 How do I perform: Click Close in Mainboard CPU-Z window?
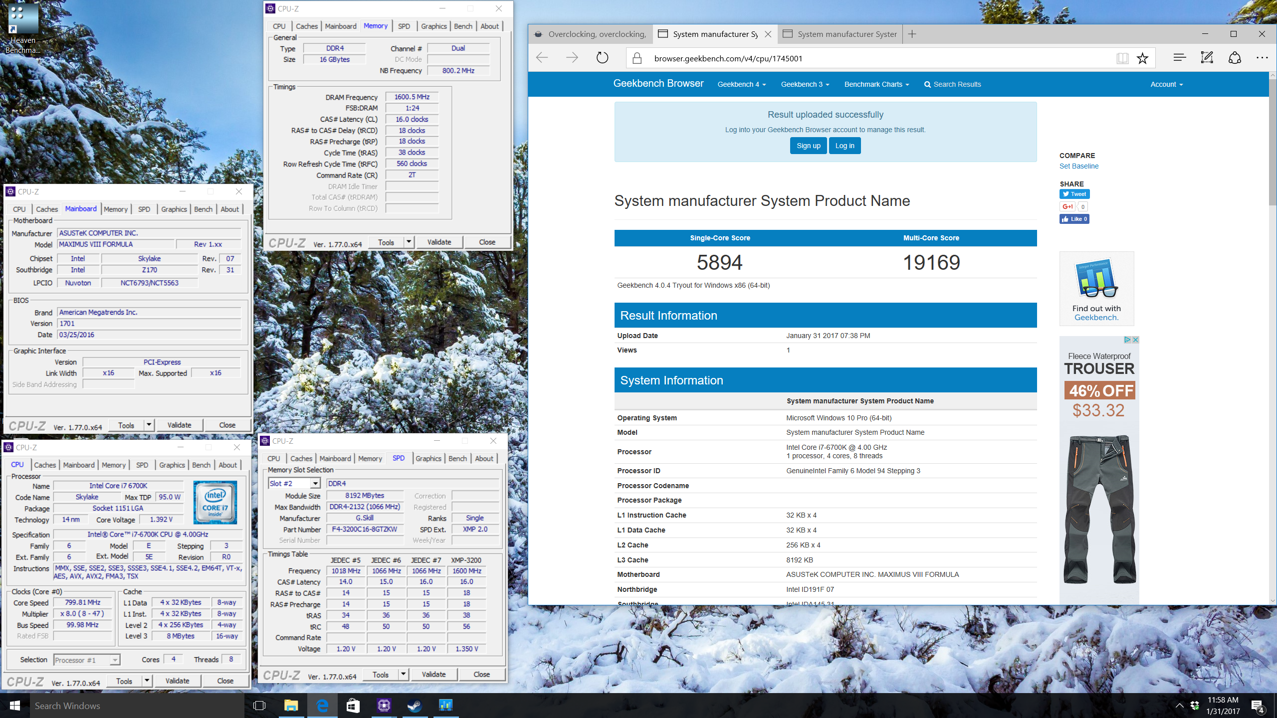[227, 425]
